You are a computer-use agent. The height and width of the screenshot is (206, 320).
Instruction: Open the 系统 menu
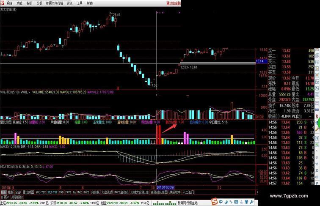pyautogui.click(x=9, y=3)
